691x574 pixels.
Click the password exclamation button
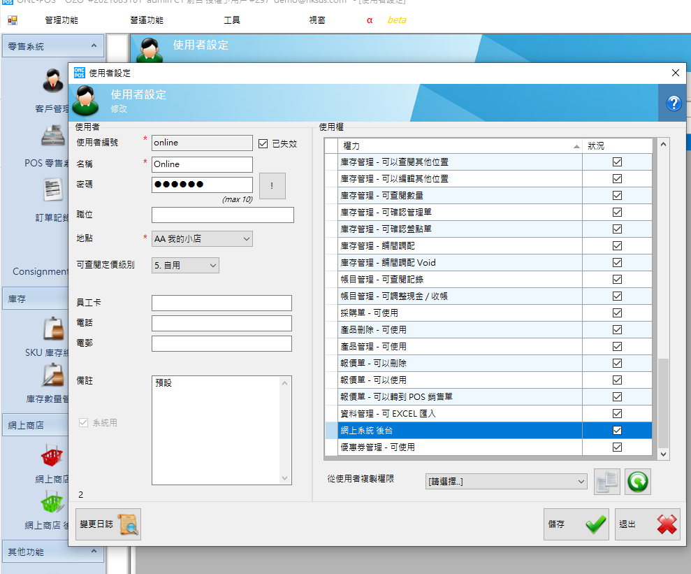[x=272, y=185]
